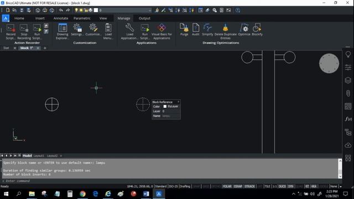Show hidden system tray icons
The image size is (354, 199).
click(x=294, y=194)
